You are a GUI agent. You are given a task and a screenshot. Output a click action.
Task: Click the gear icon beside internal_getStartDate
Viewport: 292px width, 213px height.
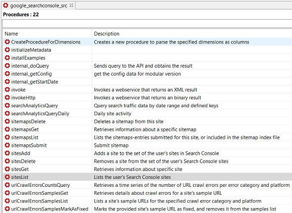point(7,82)
